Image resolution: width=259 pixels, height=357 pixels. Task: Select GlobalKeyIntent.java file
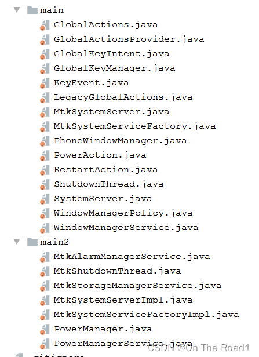pos(111,54)
